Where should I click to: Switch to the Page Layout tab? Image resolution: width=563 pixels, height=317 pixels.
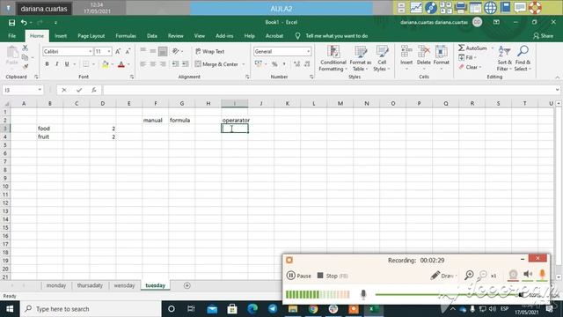click(x=91, y=36)
